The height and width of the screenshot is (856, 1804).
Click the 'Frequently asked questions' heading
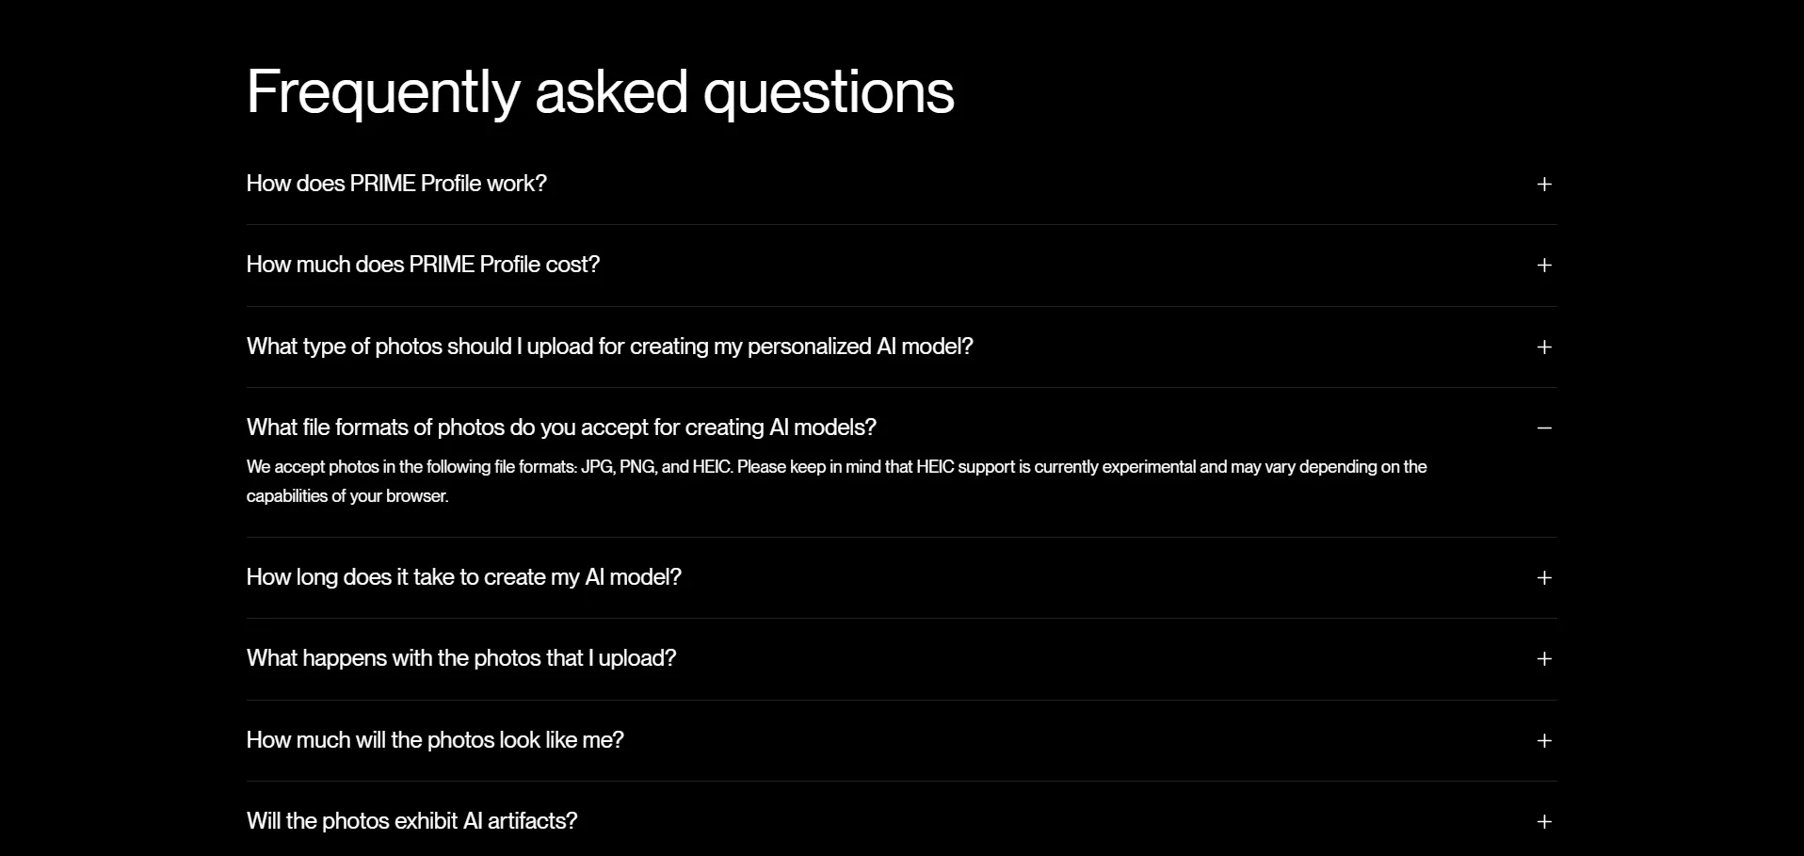tap(600, 92)
